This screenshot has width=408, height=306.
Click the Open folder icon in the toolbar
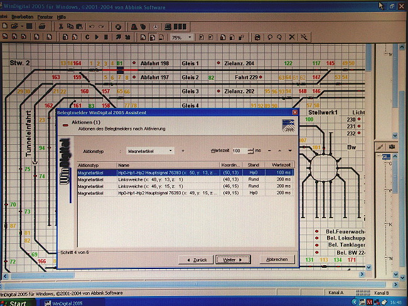[14, 26]
